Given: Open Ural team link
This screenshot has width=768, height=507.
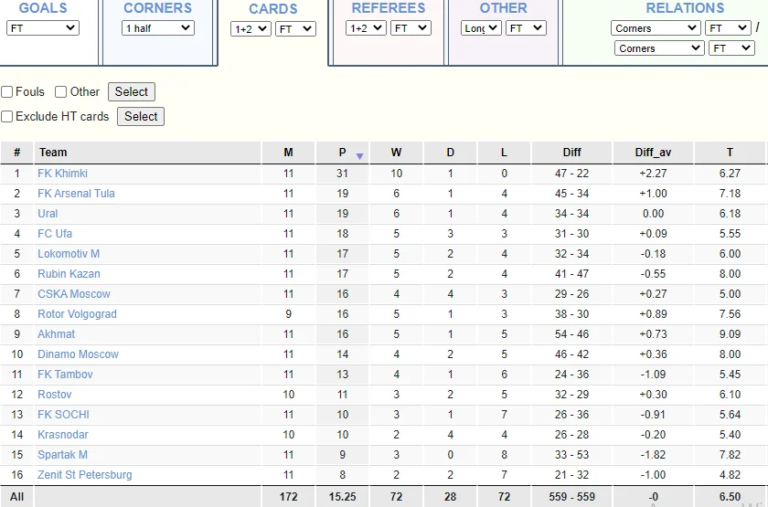Looking at the screenshot, I should [x=48, y=214].
